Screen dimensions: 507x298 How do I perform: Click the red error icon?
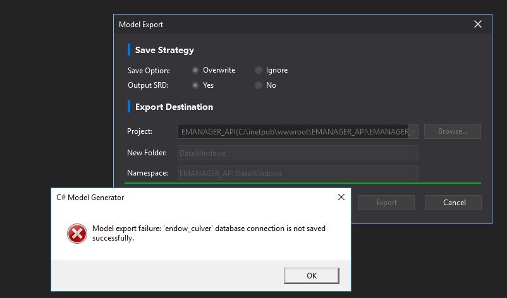(76, 234)
